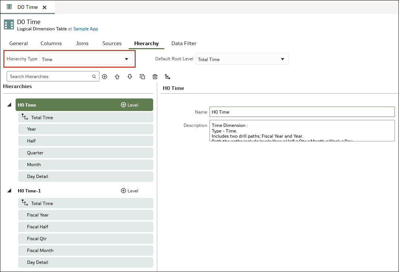
Task: Open the Hierarchy Type dropdown
Action: pos(86,59)
